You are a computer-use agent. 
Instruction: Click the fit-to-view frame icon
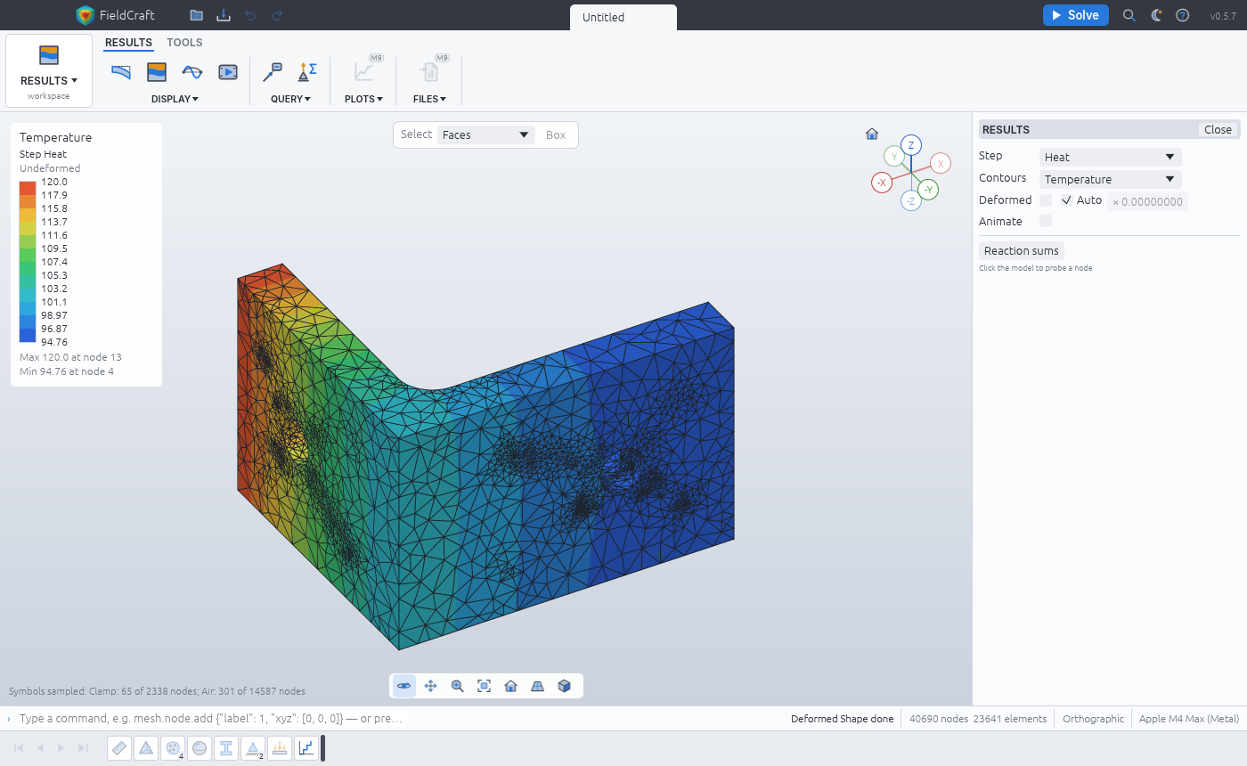485,686
